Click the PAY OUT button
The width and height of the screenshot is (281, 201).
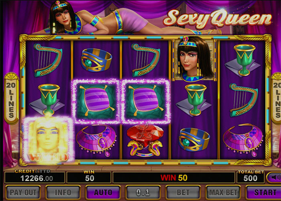tap(23, 193)
